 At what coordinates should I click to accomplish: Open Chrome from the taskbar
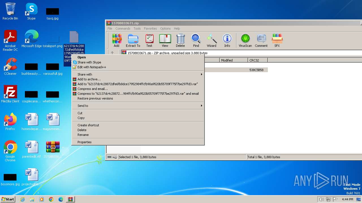[51, 199]
